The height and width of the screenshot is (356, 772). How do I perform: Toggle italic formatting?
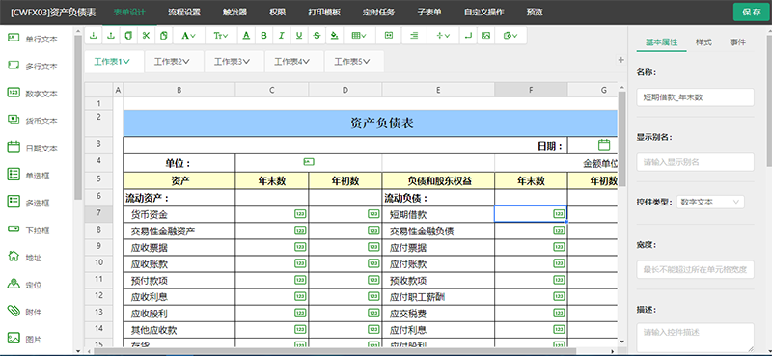(x=281, y=36)
